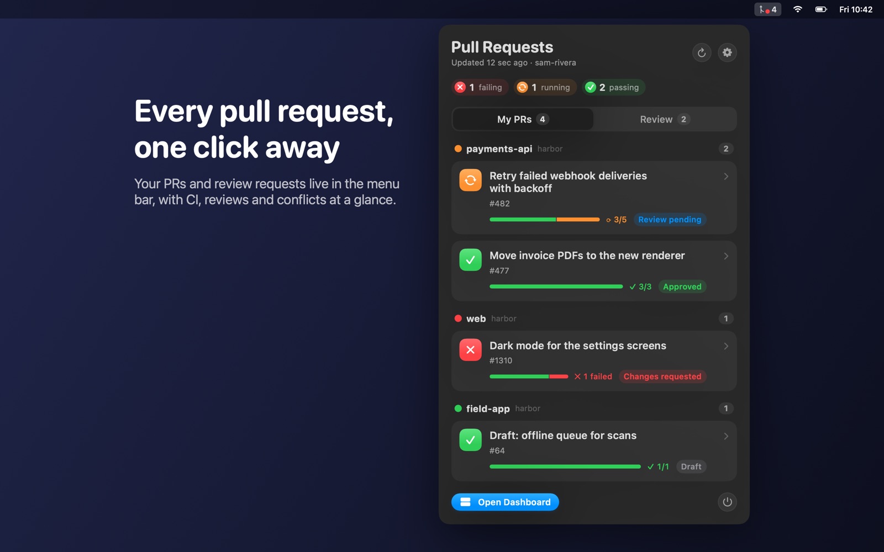Screen dimensions: 884x552
Task: Collapse the payments-api repo group header
Action: click(x=594, y=148)
